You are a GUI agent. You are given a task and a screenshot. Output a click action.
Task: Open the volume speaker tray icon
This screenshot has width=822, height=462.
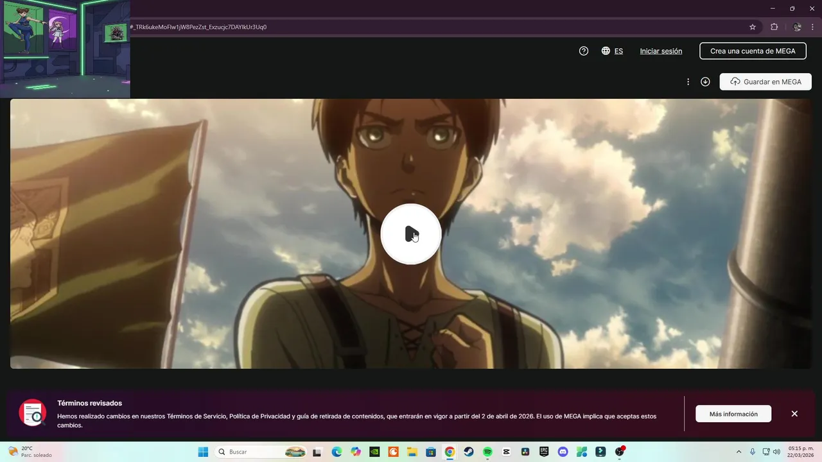point(777,452)
